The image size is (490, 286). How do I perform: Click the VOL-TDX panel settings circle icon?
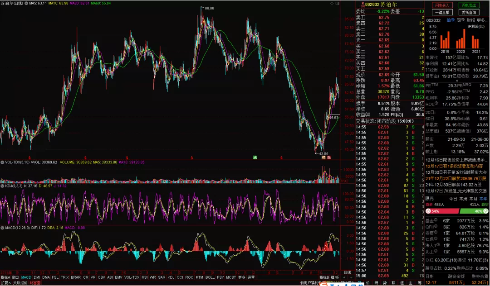pyautogui.click(x=2, y=162)
